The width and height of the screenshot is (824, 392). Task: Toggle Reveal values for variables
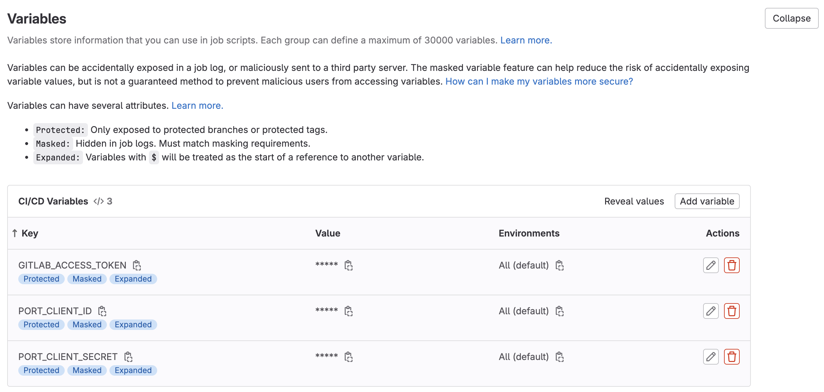pyautogui.click(x=634, y=201)
